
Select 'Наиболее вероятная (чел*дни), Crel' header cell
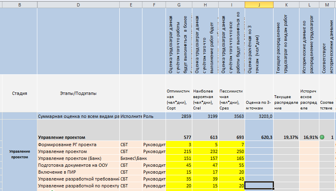tap(205, 93)
